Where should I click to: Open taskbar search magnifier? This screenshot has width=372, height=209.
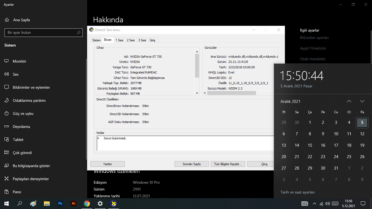pyautogui.click(x=20, y=204)
